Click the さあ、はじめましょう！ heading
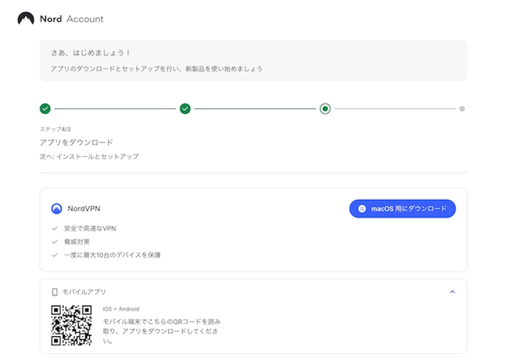 91,53
